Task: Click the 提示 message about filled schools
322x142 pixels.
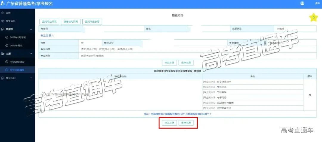Action: pos(178,114)
